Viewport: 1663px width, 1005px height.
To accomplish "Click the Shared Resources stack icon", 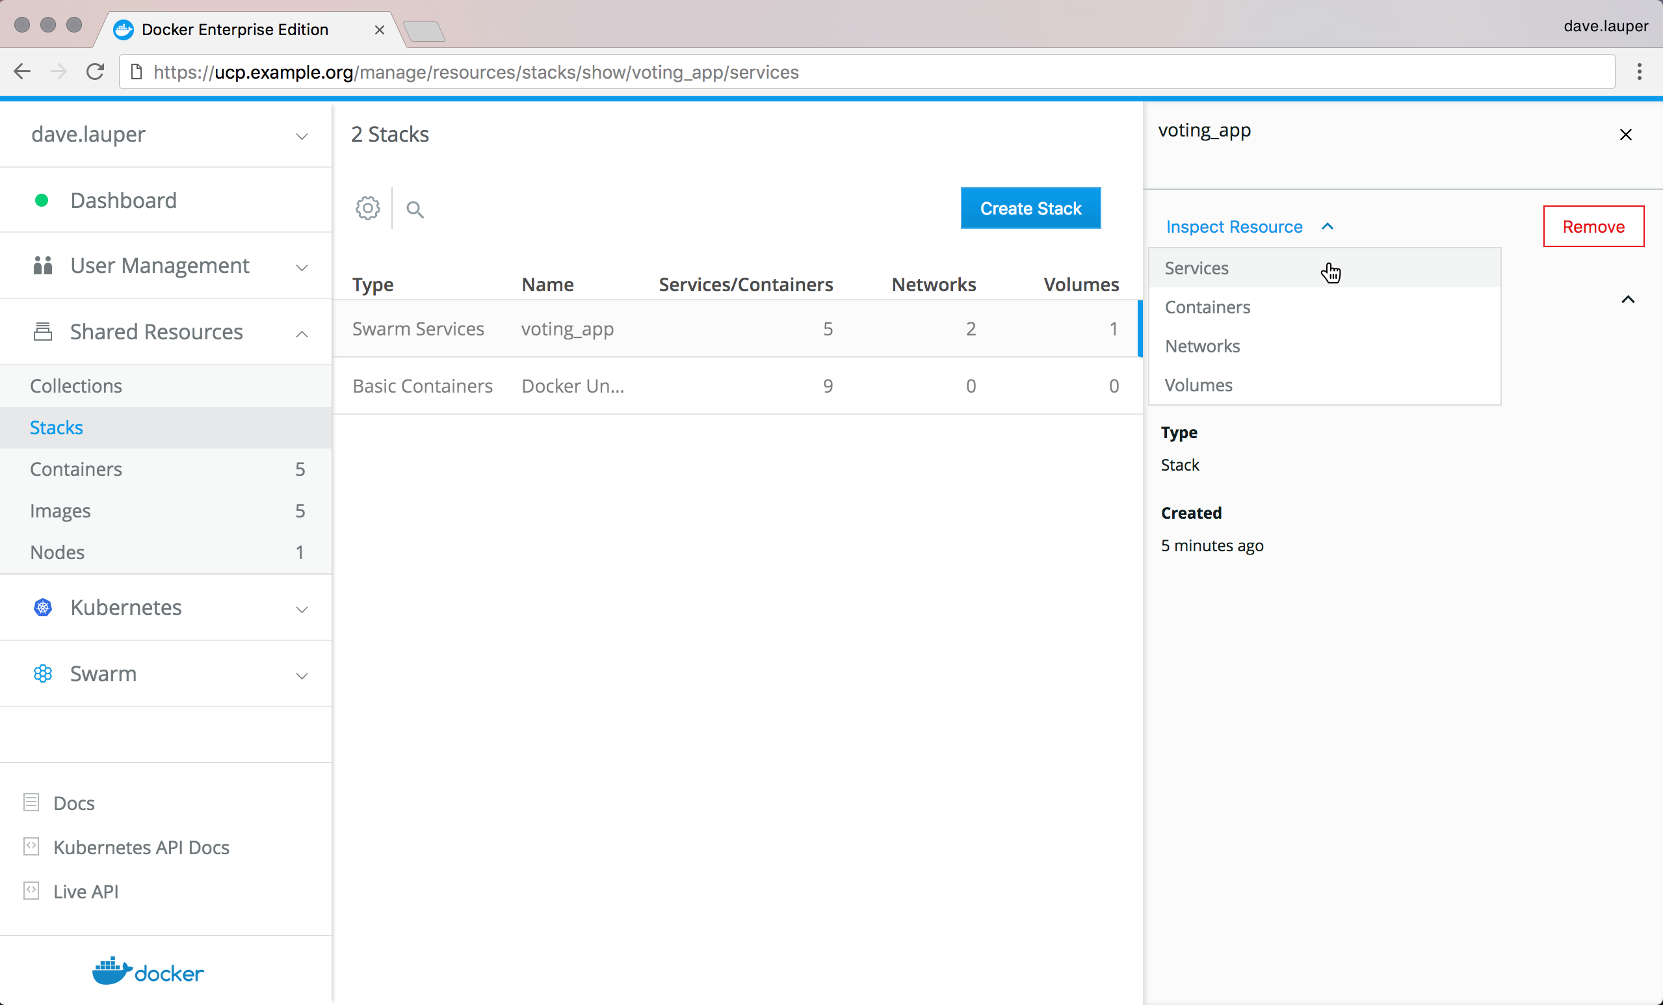I will (x=42, y=332).
